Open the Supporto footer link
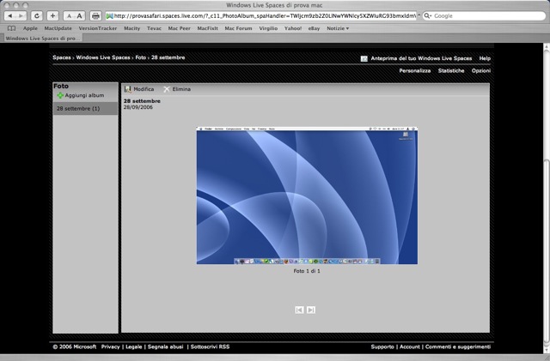This screenshot has width=550, height=361. pos(382,346)
